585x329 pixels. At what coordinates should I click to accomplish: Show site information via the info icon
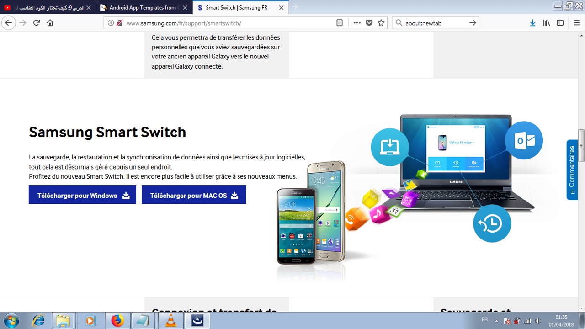pyautogui.click(x=111, y=23)
